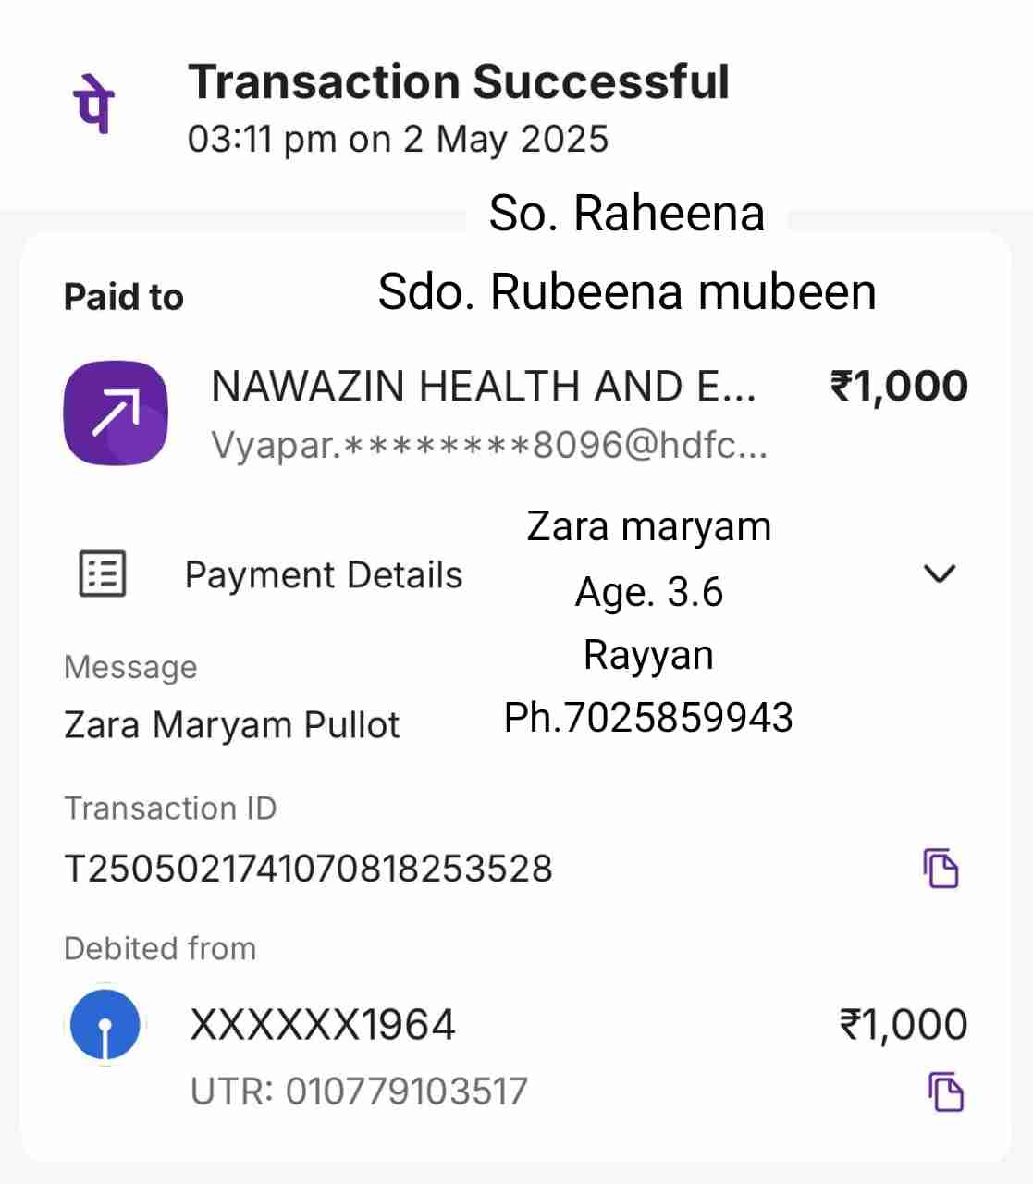Tap the debited account XXXXXX1964

(323, 1025)
